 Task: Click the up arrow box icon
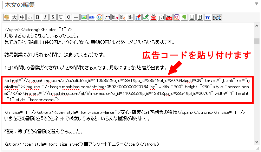[200, 17]
